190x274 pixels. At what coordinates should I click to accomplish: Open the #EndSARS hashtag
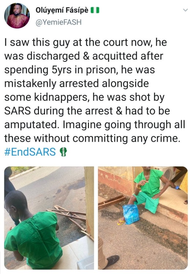[30, 152]
